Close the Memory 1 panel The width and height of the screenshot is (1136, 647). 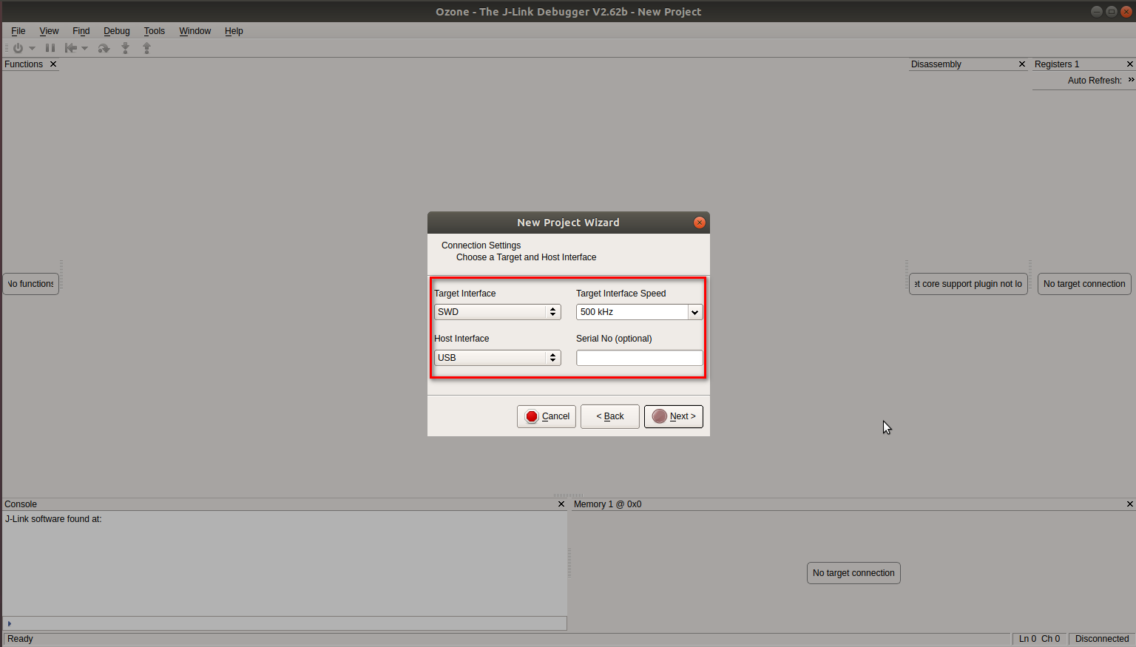[1129, 504]
